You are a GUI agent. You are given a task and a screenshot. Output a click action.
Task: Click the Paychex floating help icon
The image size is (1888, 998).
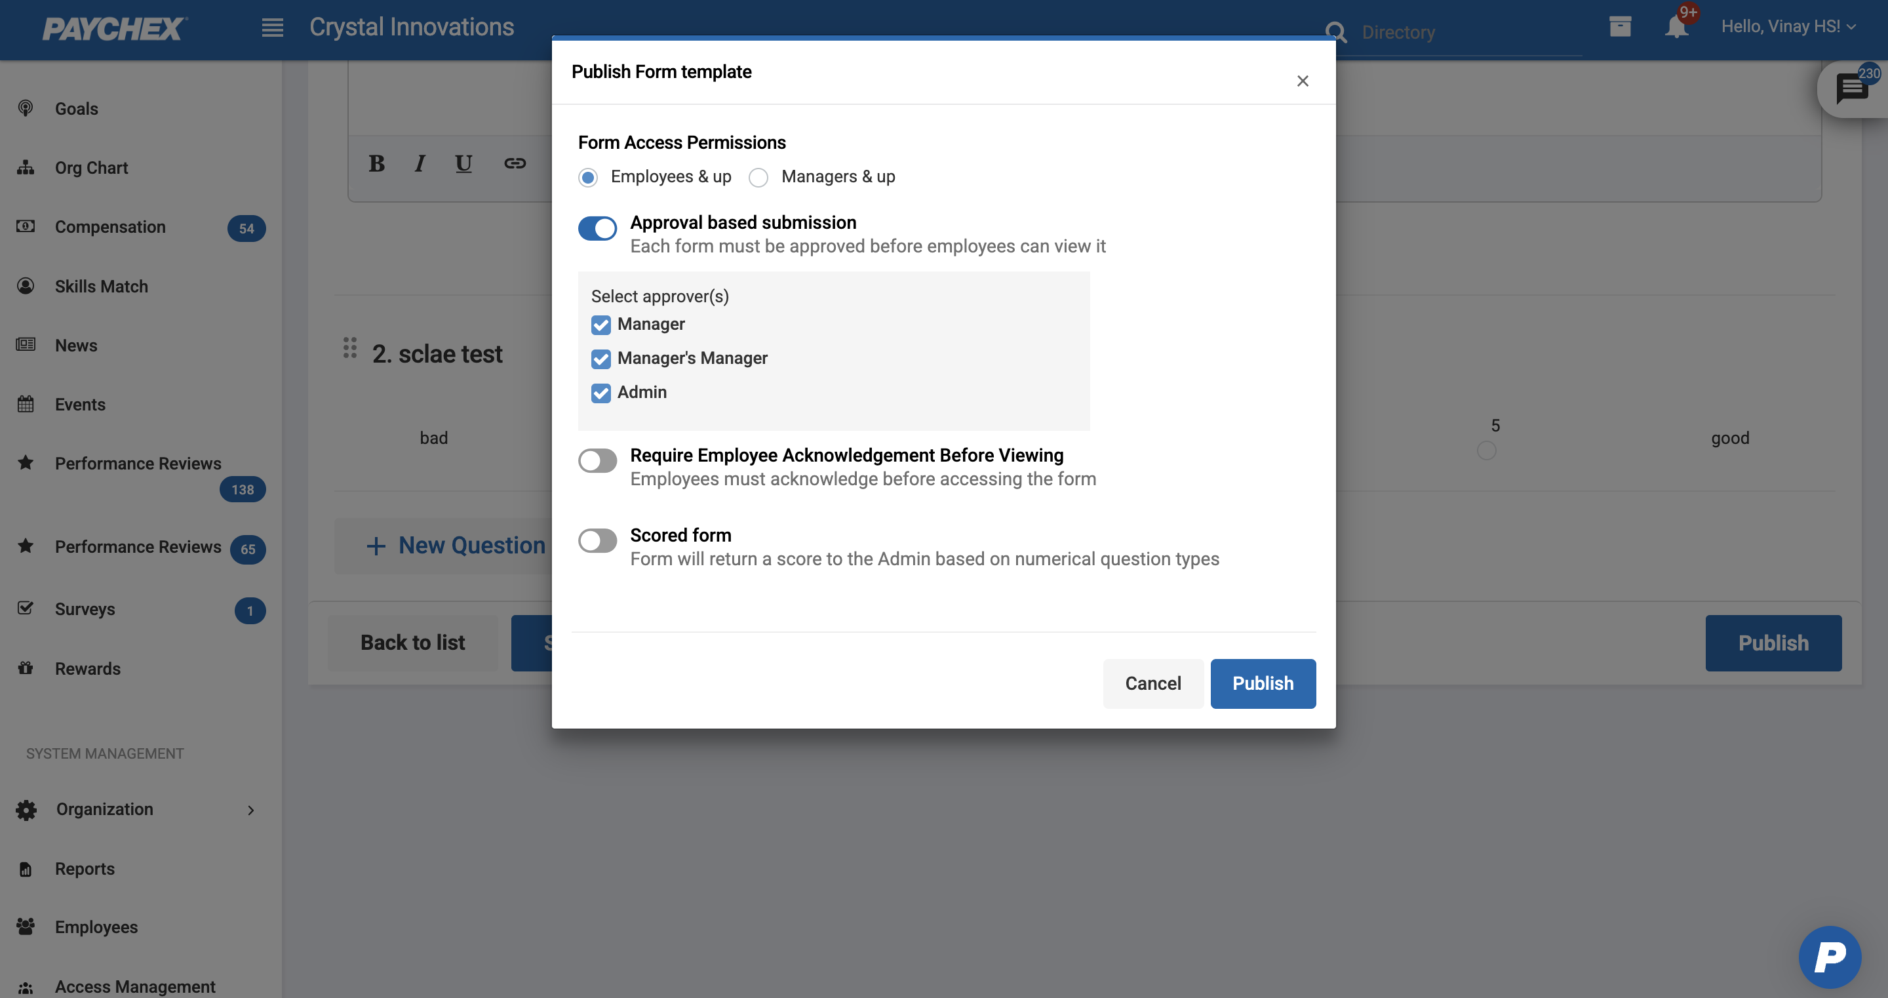tap(1830, 956)
